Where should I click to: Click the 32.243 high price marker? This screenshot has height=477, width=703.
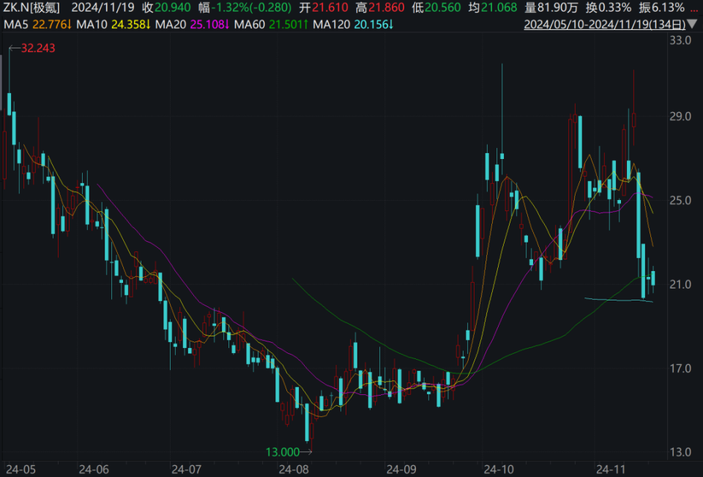click(x=32, y=48)
